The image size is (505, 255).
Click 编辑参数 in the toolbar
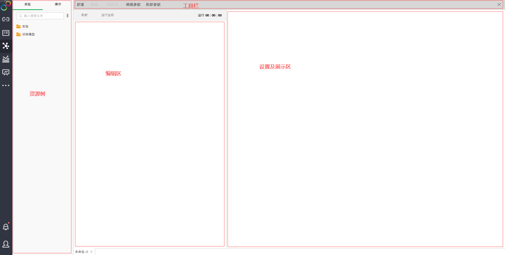[133, 4]
